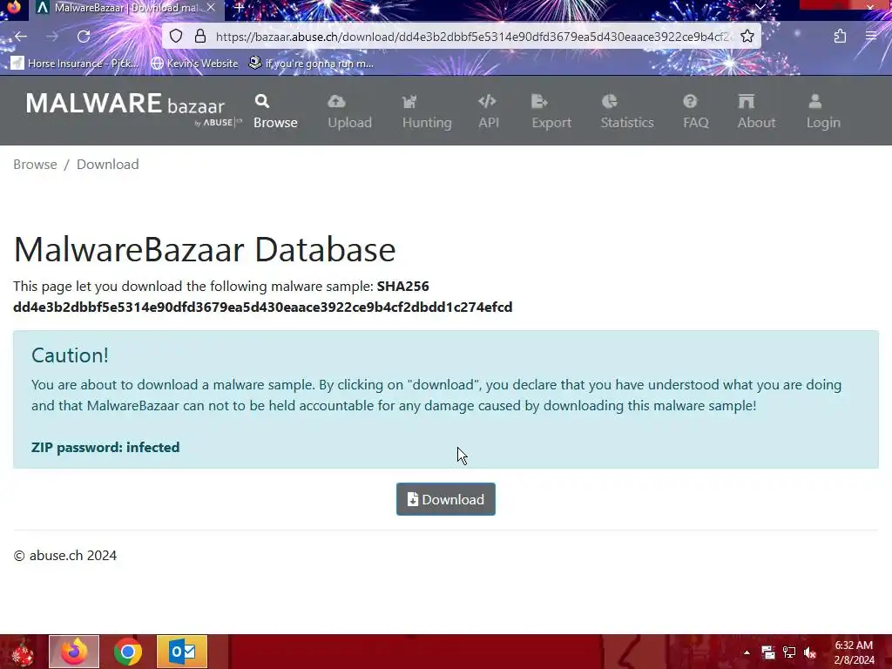892x669 pixels.
Task: Click the Download malware sample button
Action: [445, 499]
